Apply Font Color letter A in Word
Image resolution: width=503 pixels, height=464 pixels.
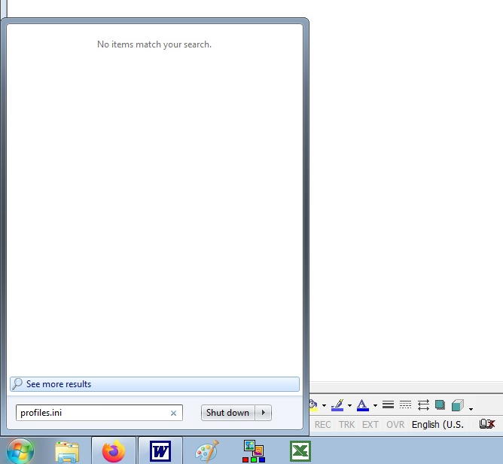pos(362,405)
